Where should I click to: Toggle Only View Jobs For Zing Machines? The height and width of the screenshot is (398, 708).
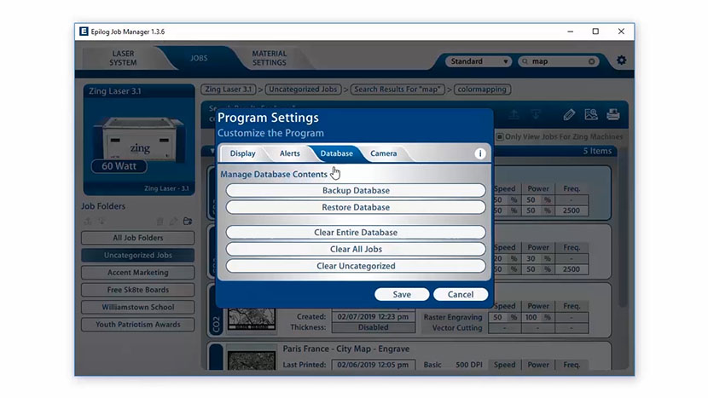[x=500, y=136]
